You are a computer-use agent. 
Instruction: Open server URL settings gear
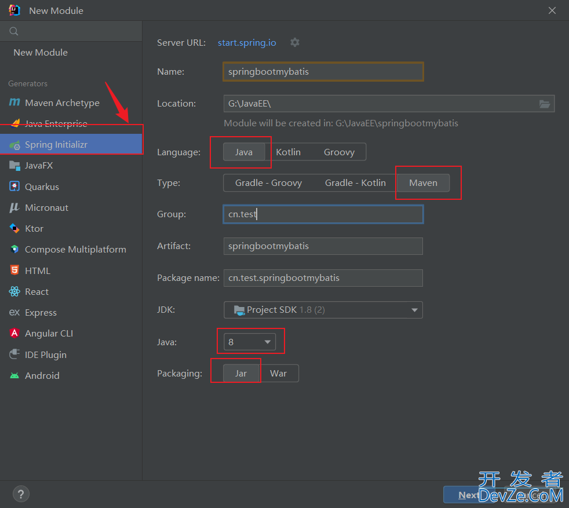point(295,42)
